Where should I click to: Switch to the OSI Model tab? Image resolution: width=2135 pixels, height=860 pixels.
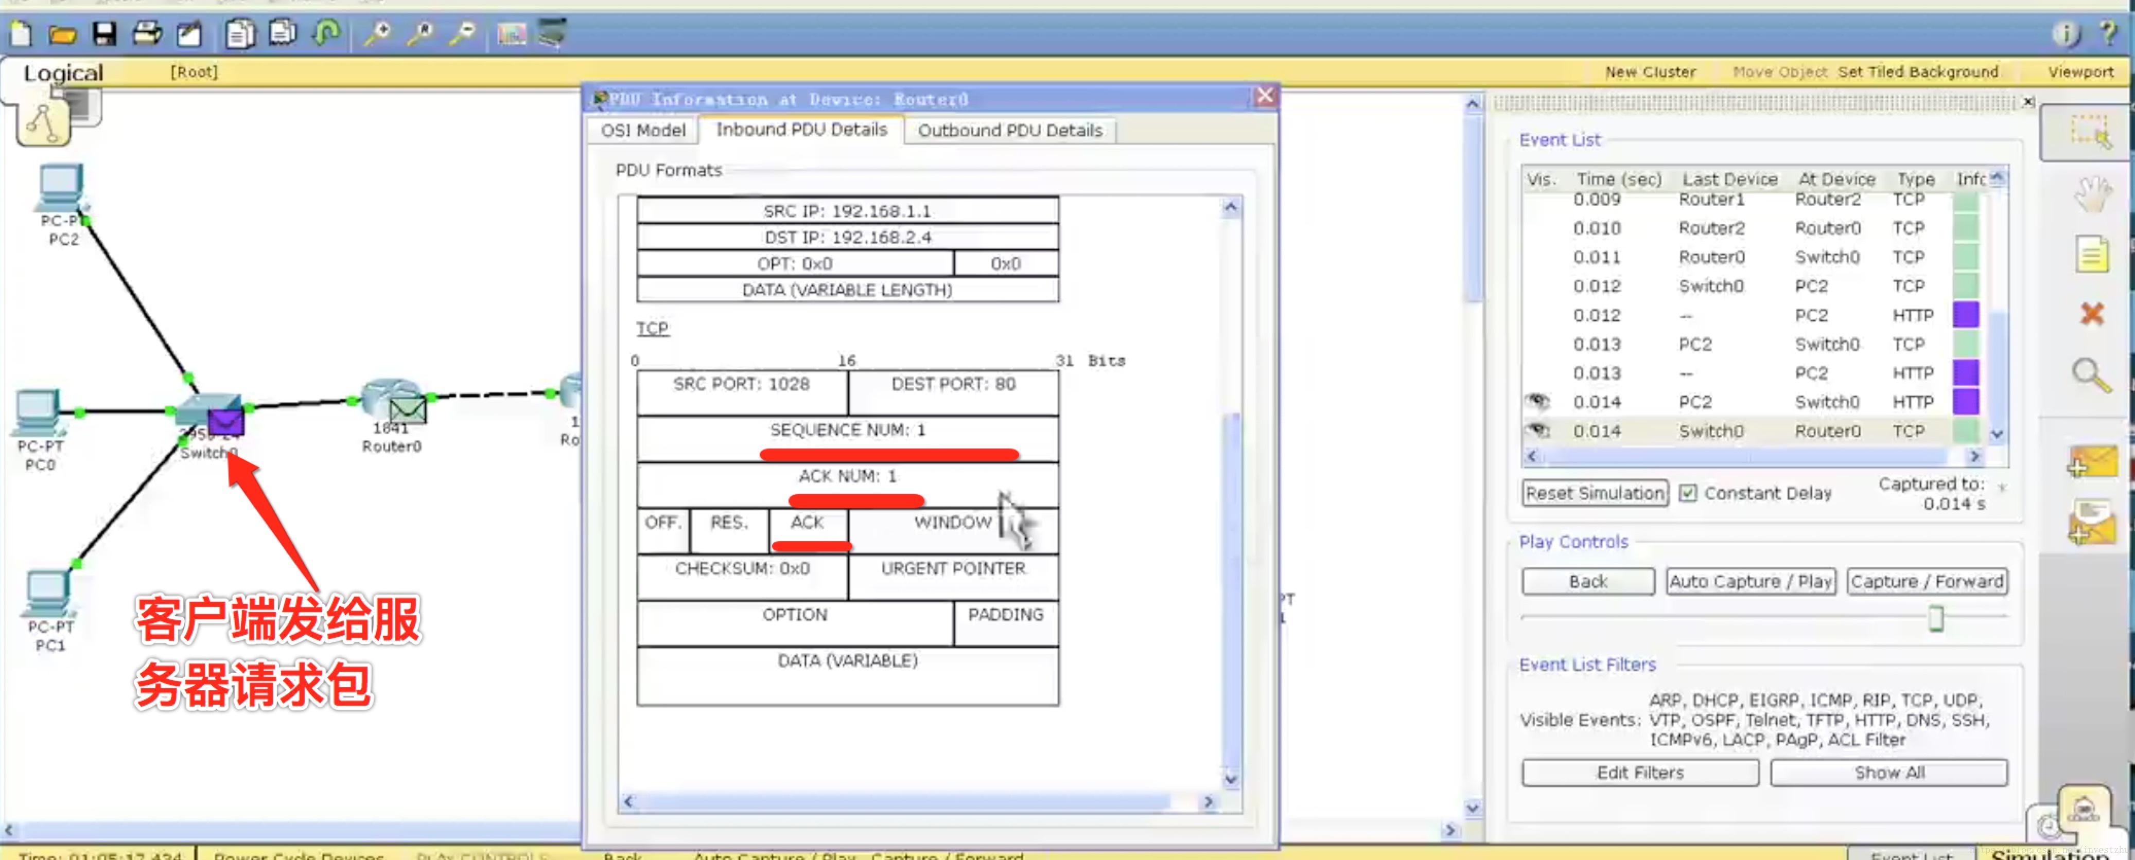643,130
